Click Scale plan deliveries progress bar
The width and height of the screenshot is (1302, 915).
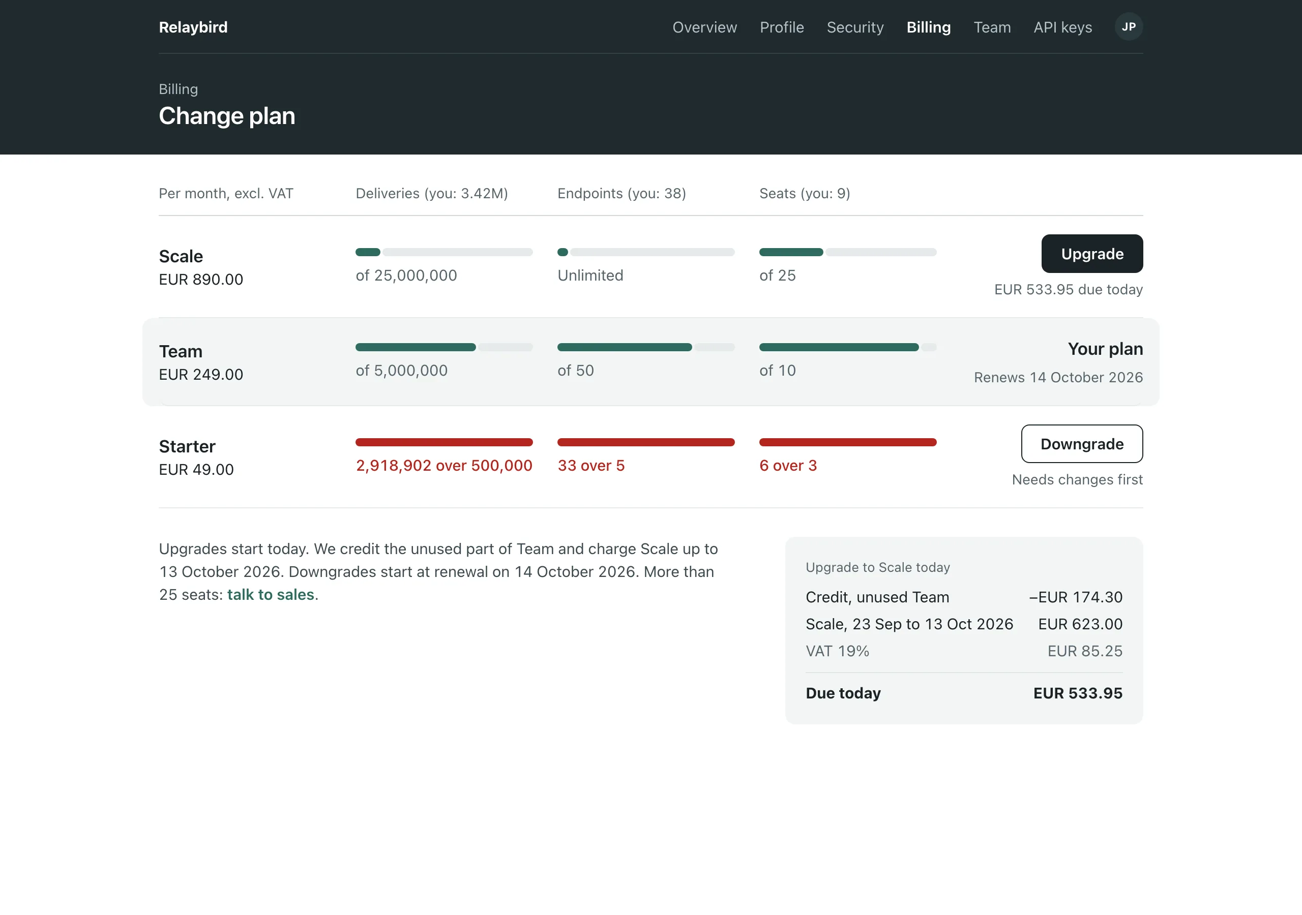pos(444,252)
